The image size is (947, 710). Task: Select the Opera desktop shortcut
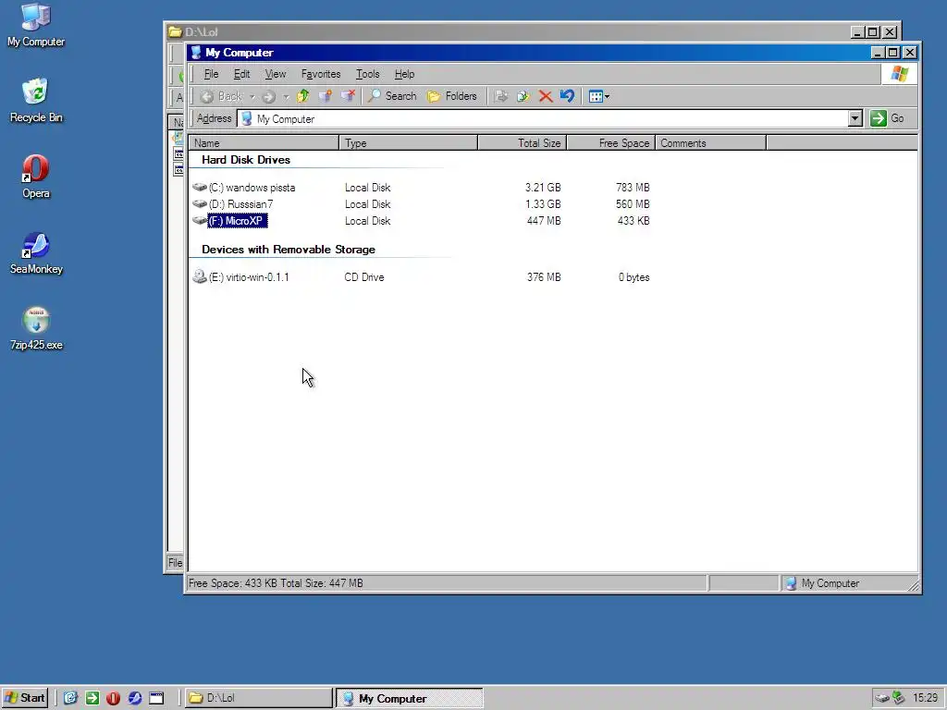pos(36,177)
